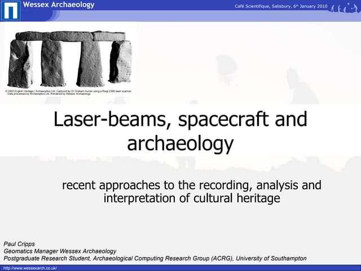
Task: Select the 'Laser-beams, spacecraft and' title line
Action: point(180,120)
